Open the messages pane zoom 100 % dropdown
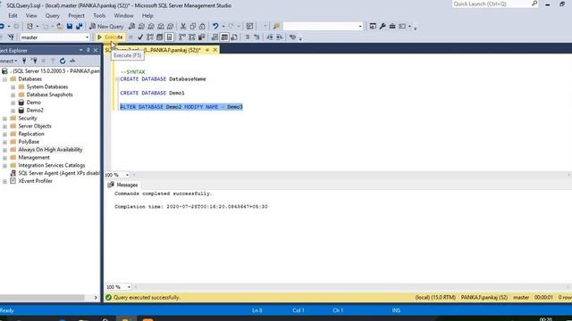The height and width of the screenshot is (321, 572). (x=129, y=287)
